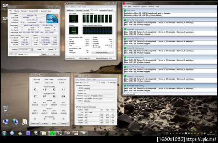Click the Frequency field in Core Temp
The width and height of the screenshot is (218, 143).
tap(100, 98)
